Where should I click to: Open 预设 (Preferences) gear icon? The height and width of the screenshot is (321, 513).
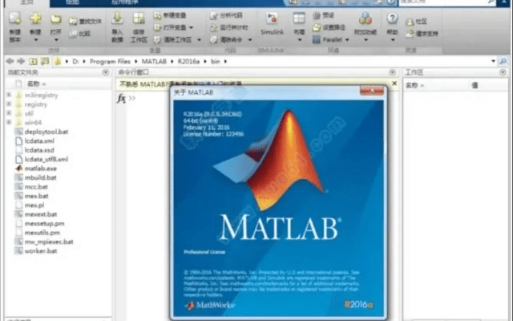317,15
